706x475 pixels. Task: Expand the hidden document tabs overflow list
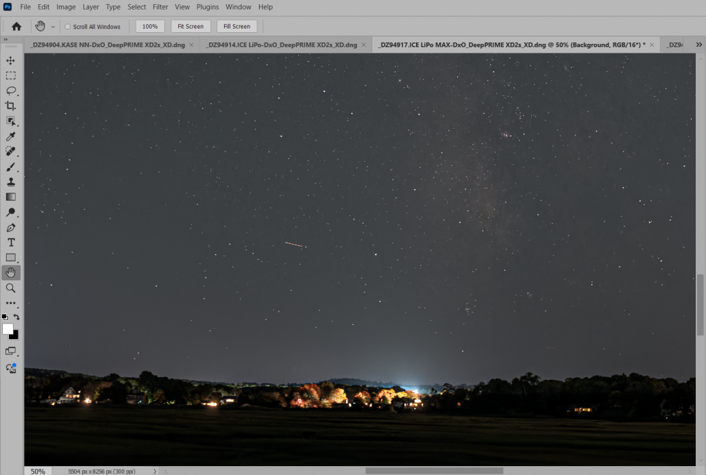pyautogui.click(x=698, y=45)
